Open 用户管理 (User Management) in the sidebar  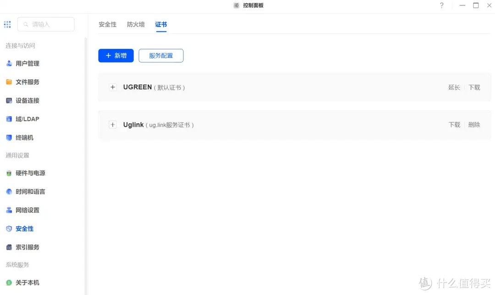click(x=27, y=63)
